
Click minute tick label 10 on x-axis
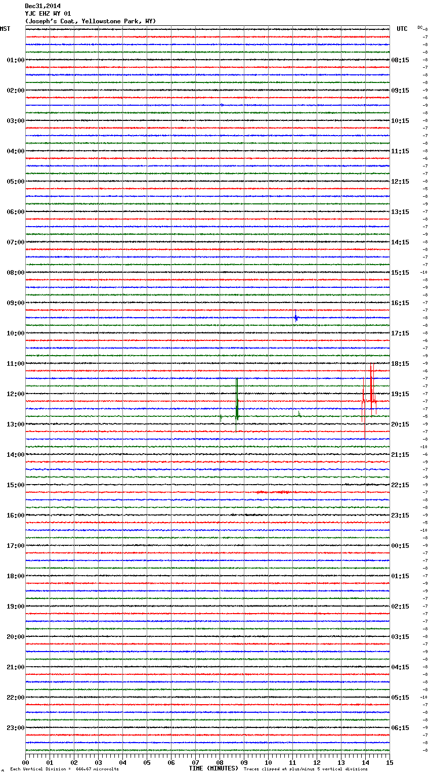click(268, 762)
